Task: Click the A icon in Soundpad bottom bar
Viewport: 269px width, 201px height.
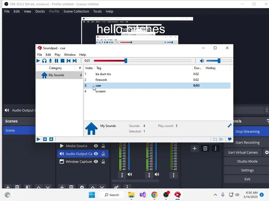Action: 51,139
